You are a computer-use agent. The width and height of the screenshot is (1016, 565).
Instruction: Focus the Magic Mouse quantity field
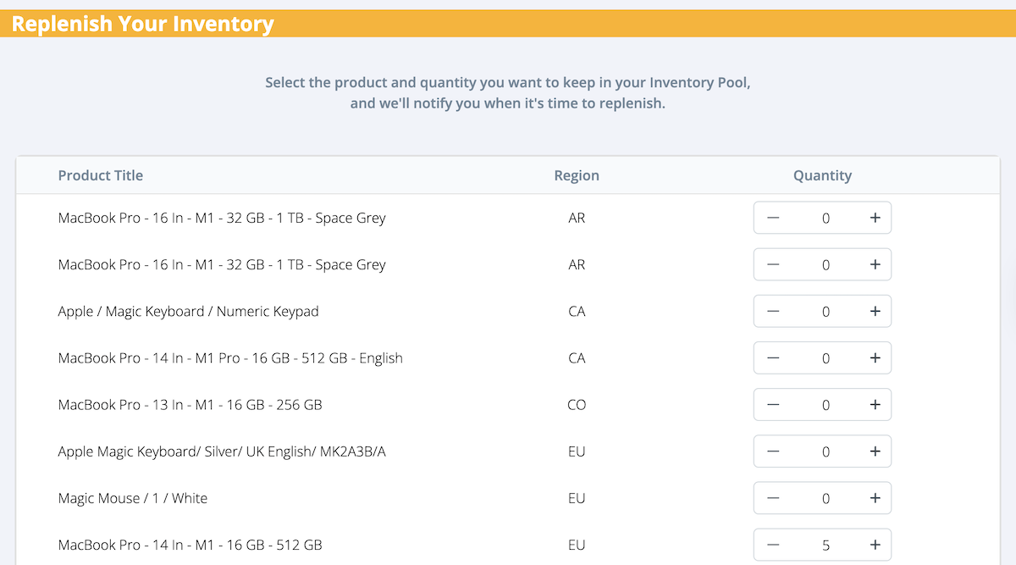825,499
